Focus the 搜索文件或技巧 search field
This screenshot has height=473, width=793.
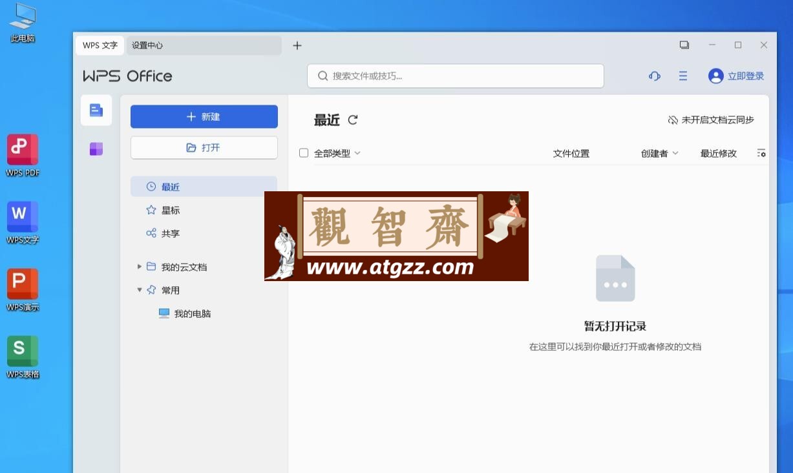click(456, 76)
